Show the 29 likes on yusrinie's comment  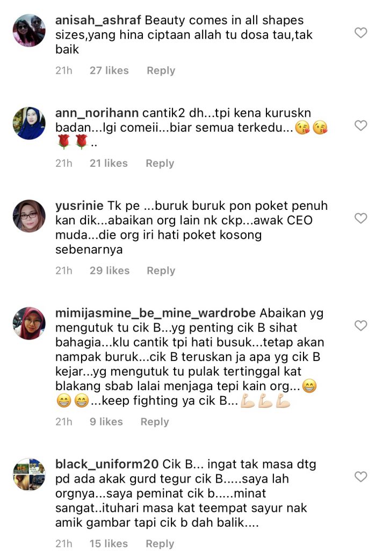(x=110, y=271)
